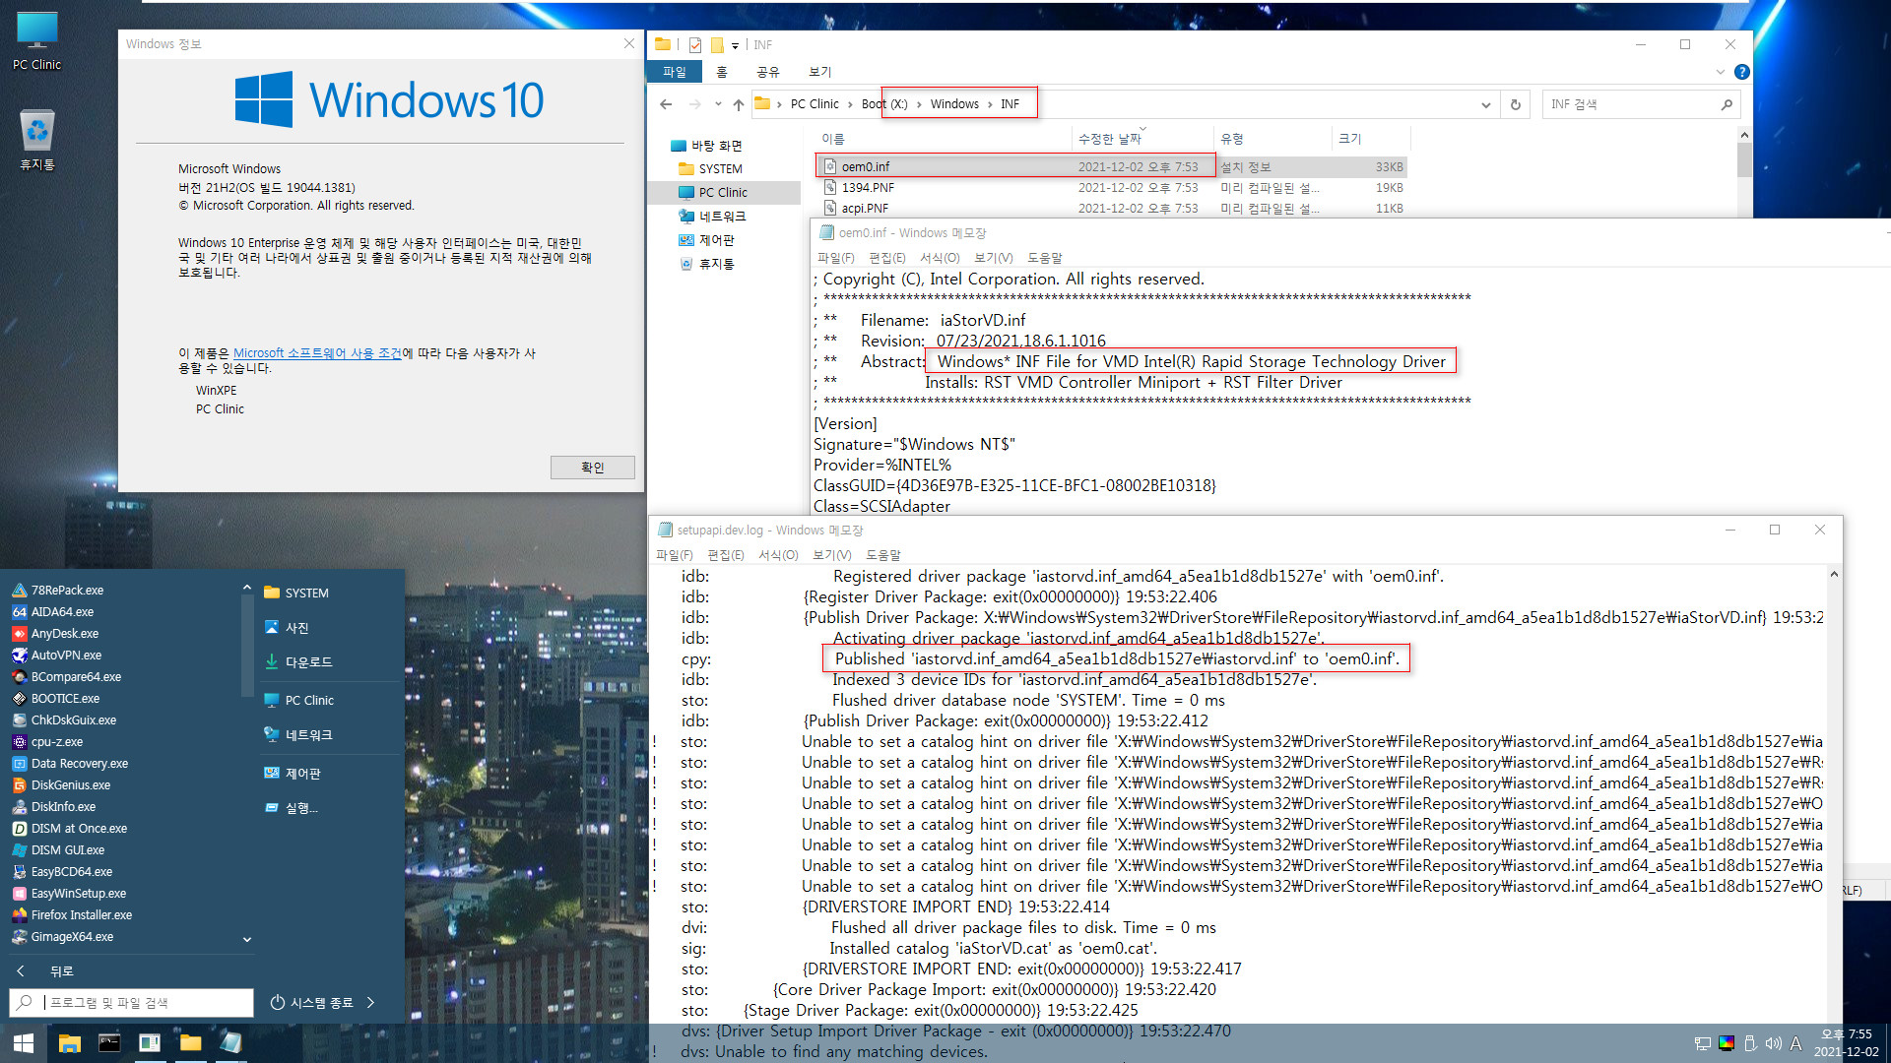The width and height of the screenshot is (1891, 1063).
Task: Open 편집(E) menu in oem0.inf Notepad
Action: click(887, 258)
